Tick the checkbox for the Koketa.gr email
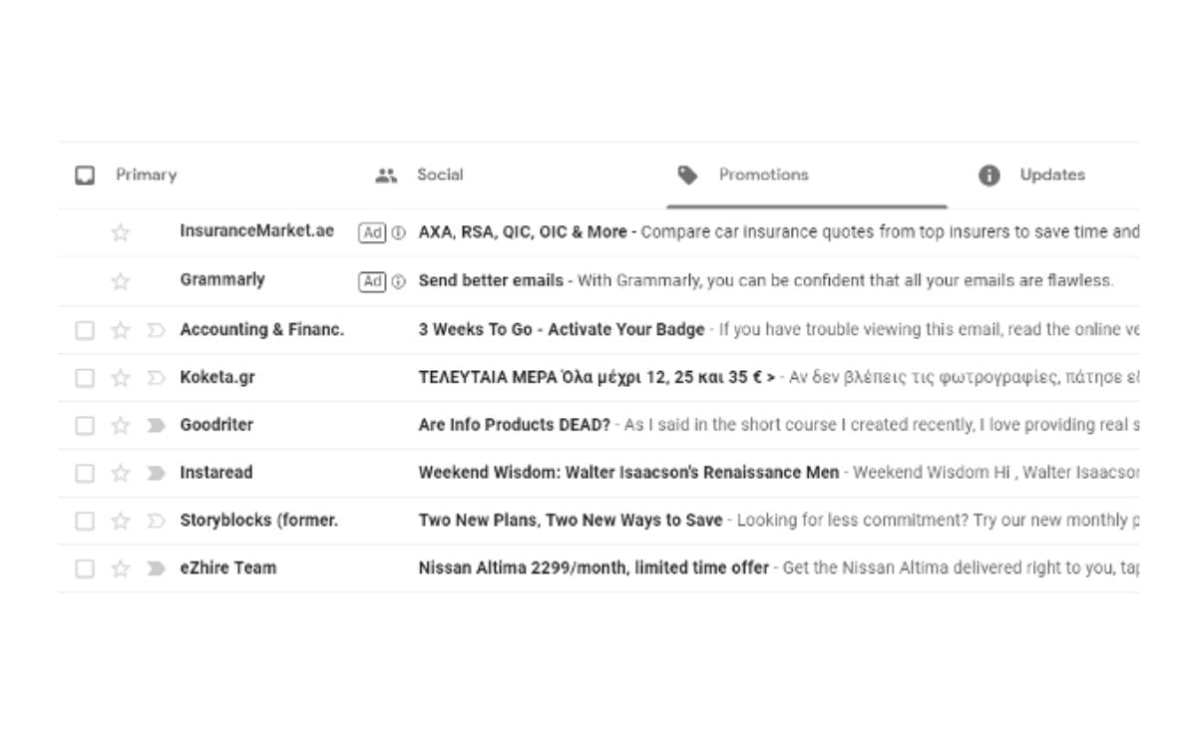The height and width of the screenshot is (738, 1197). pyautogui.click(x=85, y=378)
